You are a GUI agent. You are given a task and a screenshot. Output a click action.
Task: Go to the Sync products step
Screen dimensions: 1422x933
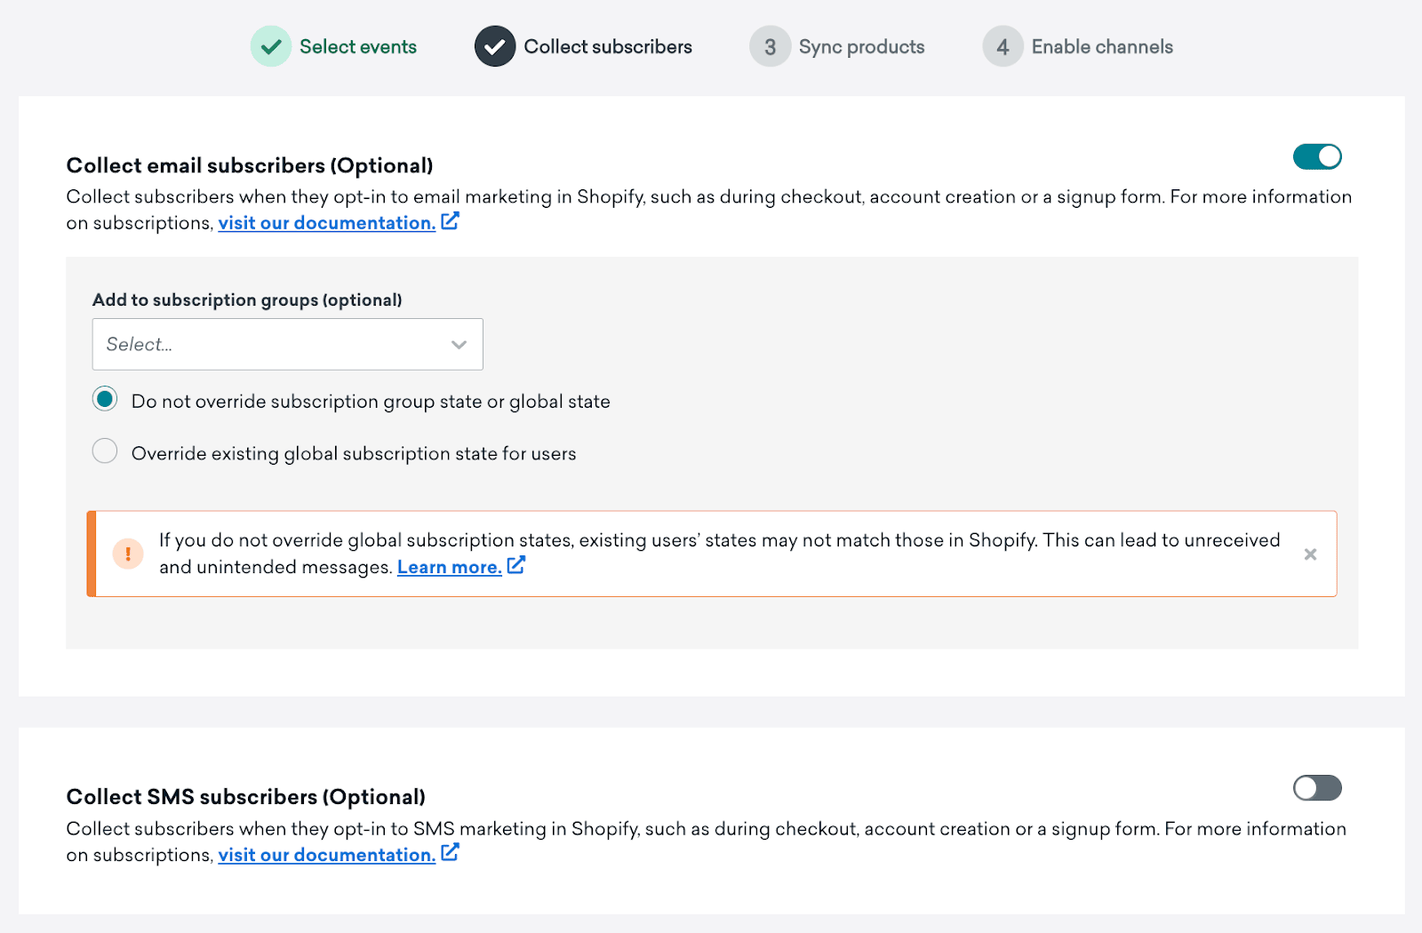point(860,47)
